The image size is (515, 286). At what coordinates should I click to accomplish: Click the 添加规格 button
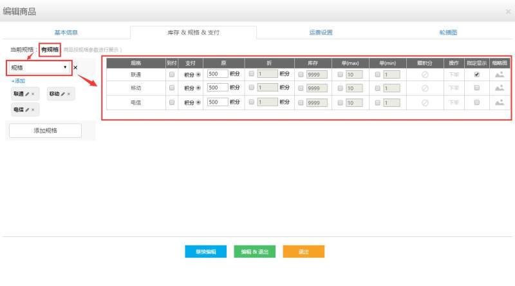click(x=45, y=131)
